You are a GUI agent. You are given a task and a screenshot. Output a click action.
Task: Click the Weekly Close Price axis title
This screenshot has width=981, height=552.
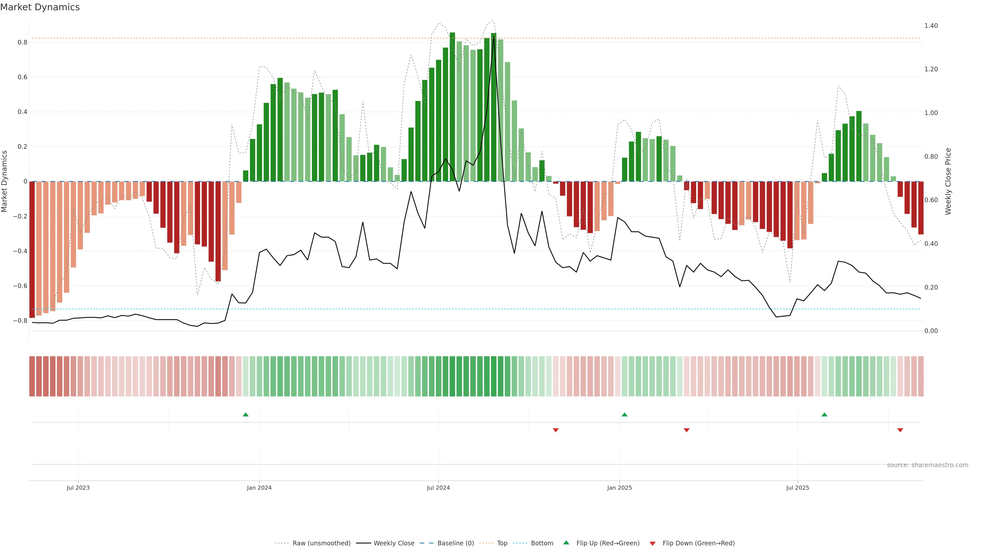(948, 181)
